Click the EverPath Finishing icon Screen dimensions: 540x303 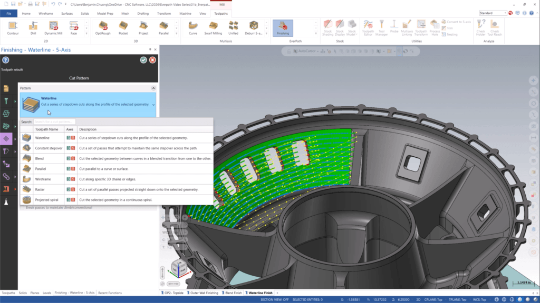tap(283, 26)
